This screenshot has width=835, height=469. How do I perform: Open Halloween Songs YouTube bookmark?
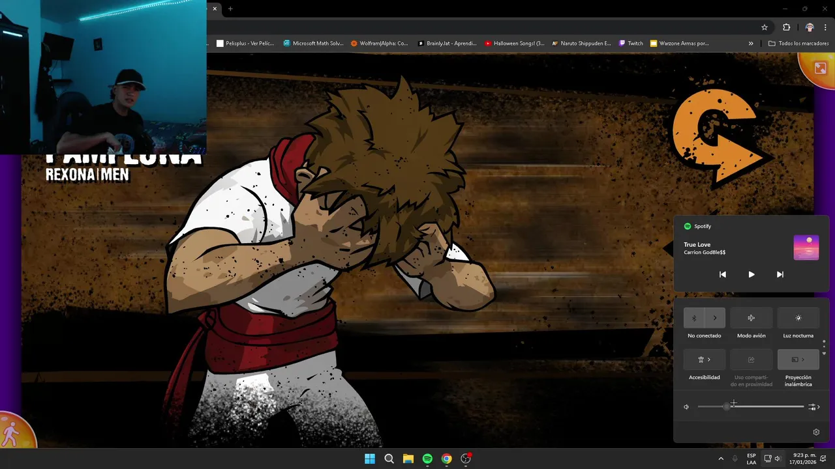[515, 44]
